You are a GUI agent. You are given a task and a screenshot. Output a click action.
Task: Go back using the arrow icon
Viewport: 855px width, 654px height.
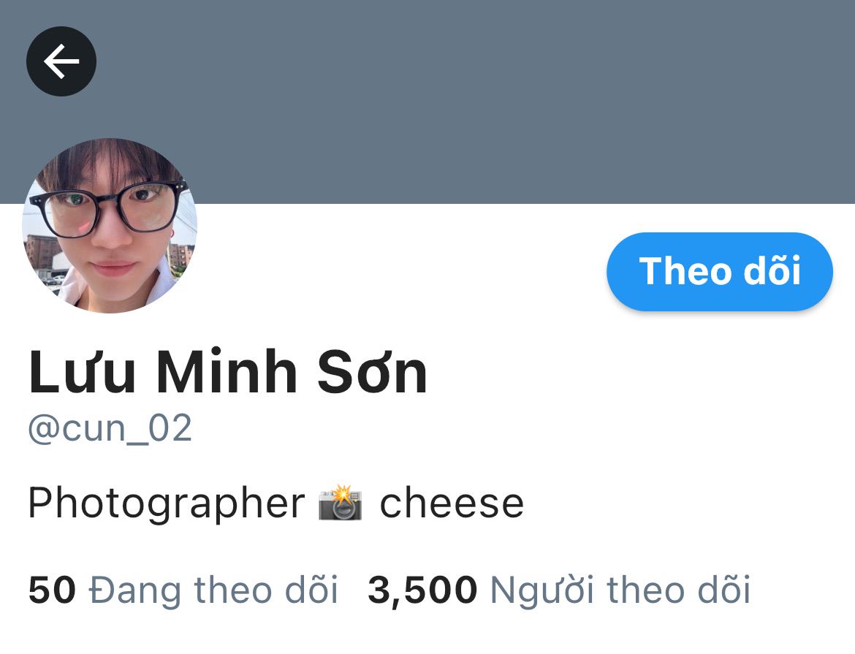click(61, 61)
